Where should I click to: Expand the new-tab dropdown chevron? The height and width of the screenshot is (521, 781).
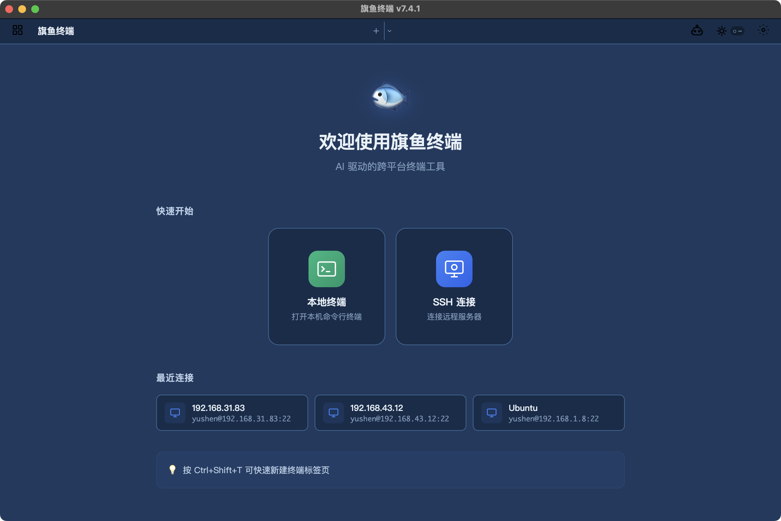click(x=390, y=31)
